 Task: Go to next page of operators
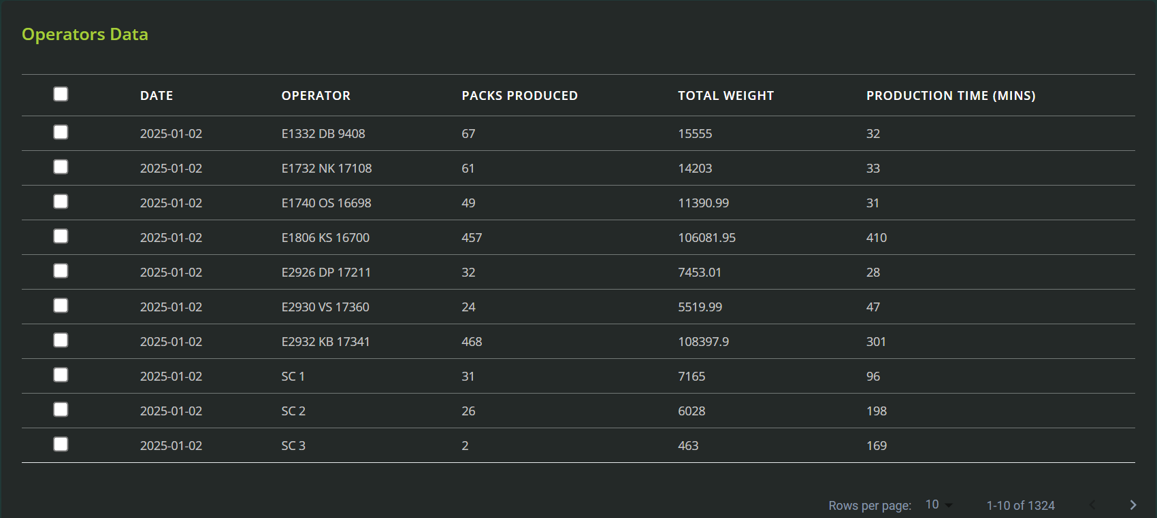point(1132,505)
